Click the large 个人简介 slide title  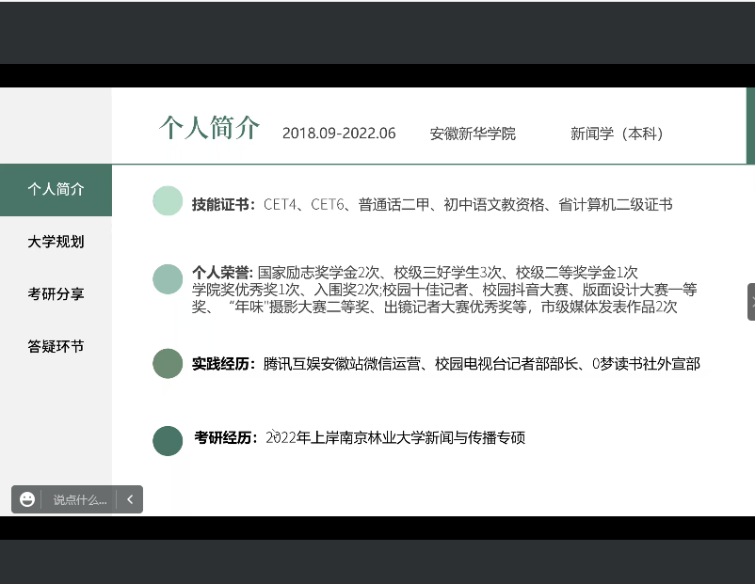tap(209, 128)
